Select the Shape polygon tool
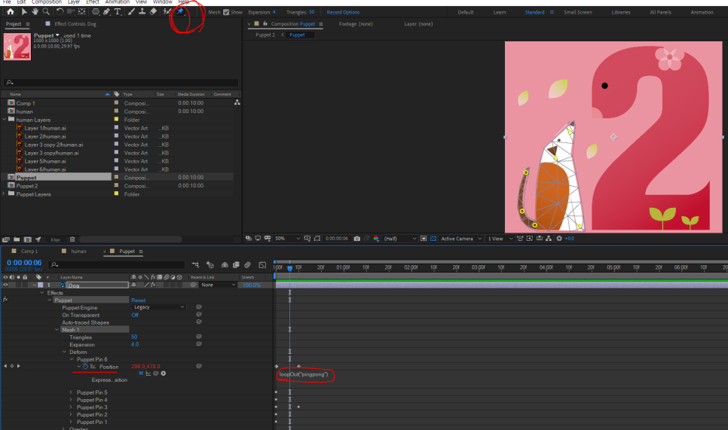The width and height of the screenshot is (728, 430). click(96, 11)
